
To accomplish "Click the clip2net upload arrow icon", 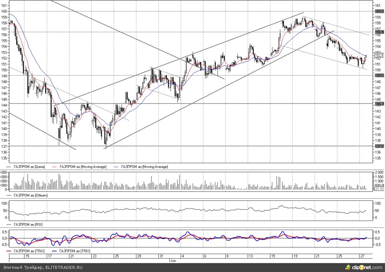I will coord(349,267).
